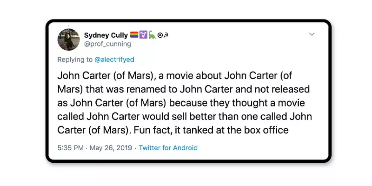The width and height of the screenshot is (372, 186).
Task: Click Sydney Cully's profile avatar
Action: (69, 39)
